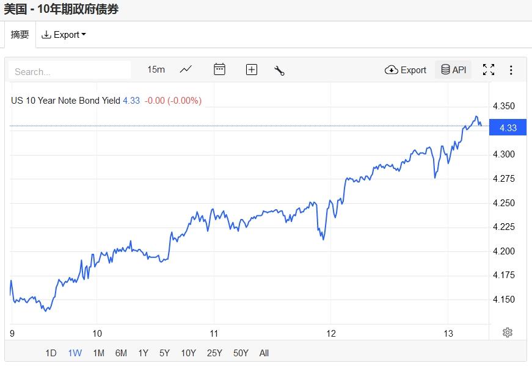Select the 1Y time range
This screenshot has height=366, width=532.
[x=143, y=353]
